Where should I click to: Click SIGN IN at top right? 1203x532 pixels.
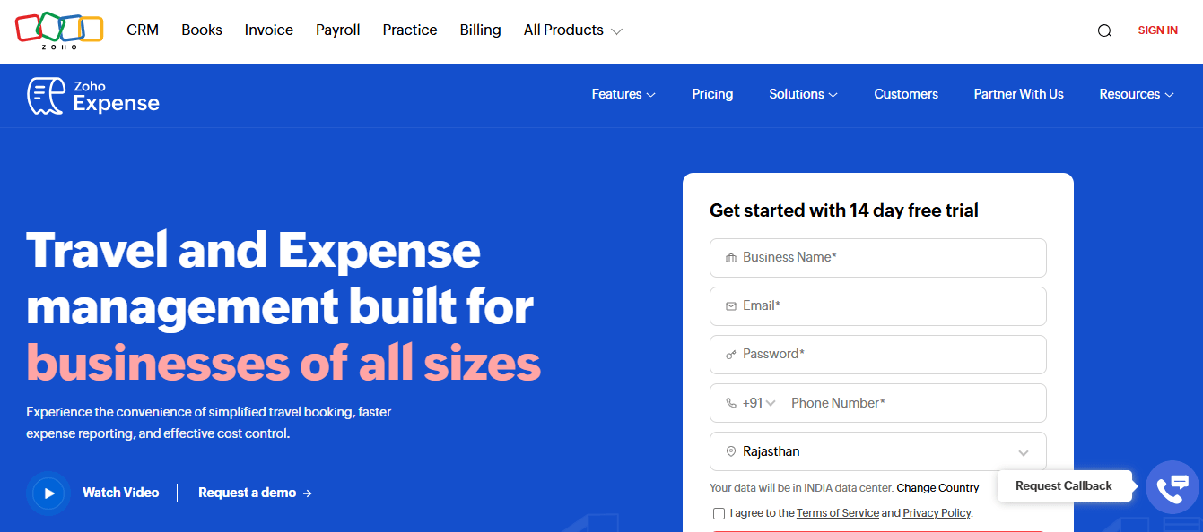pos(1157,30)
